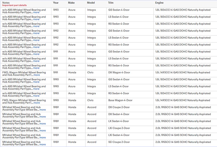Click Civic model in 1990 row
Screen dimensions: 217x147
point(90,100)
